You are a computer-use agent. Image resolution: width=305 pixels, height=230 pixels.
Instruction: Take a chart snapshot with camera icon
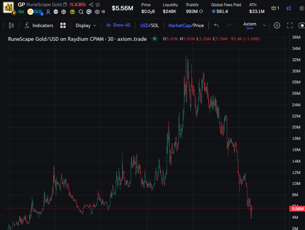302,25
